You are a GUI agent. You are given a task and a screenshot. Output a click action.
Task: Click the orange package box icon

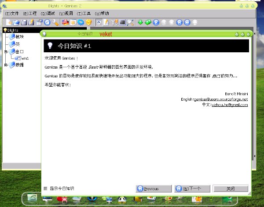pyautogui.click(x=89, y=22)
